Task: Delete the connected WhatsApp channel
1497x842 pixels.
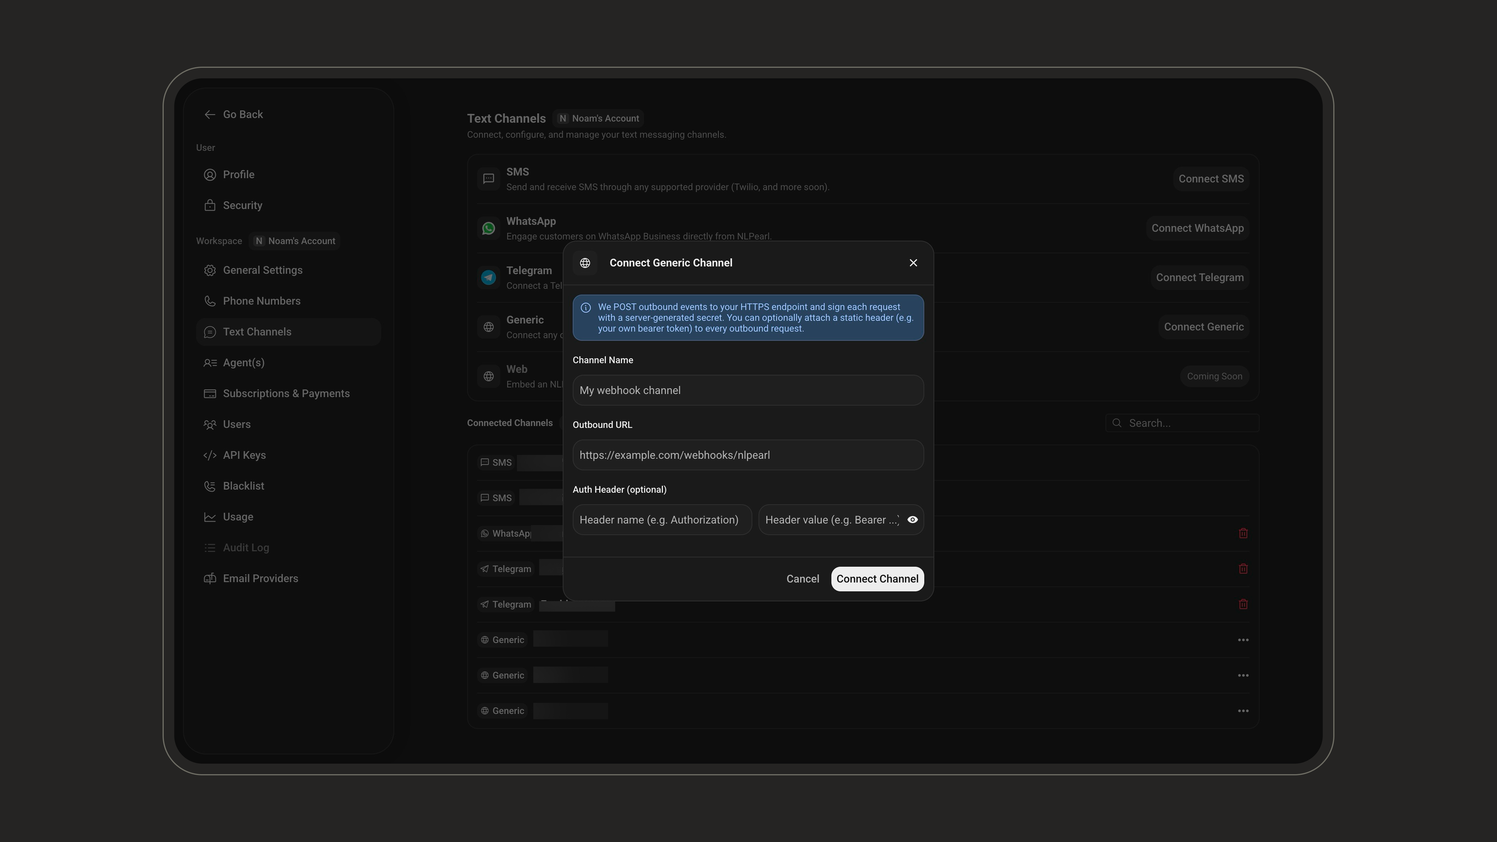Action: click(x=1243, y=534)
